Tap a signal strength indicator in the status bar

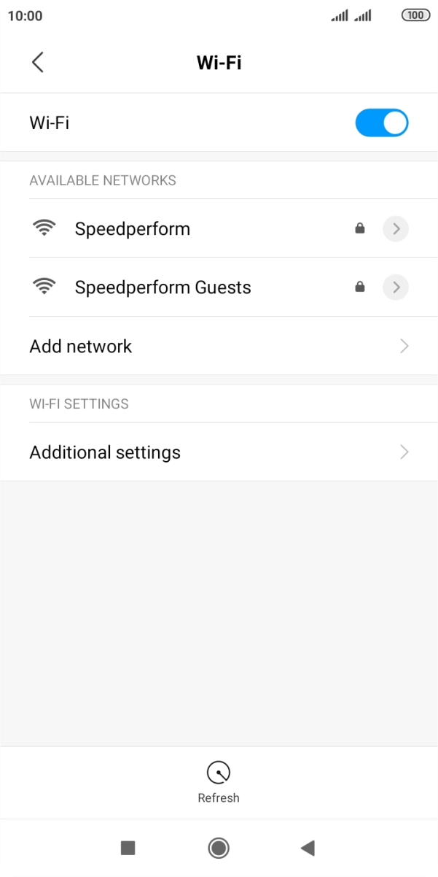338,15
